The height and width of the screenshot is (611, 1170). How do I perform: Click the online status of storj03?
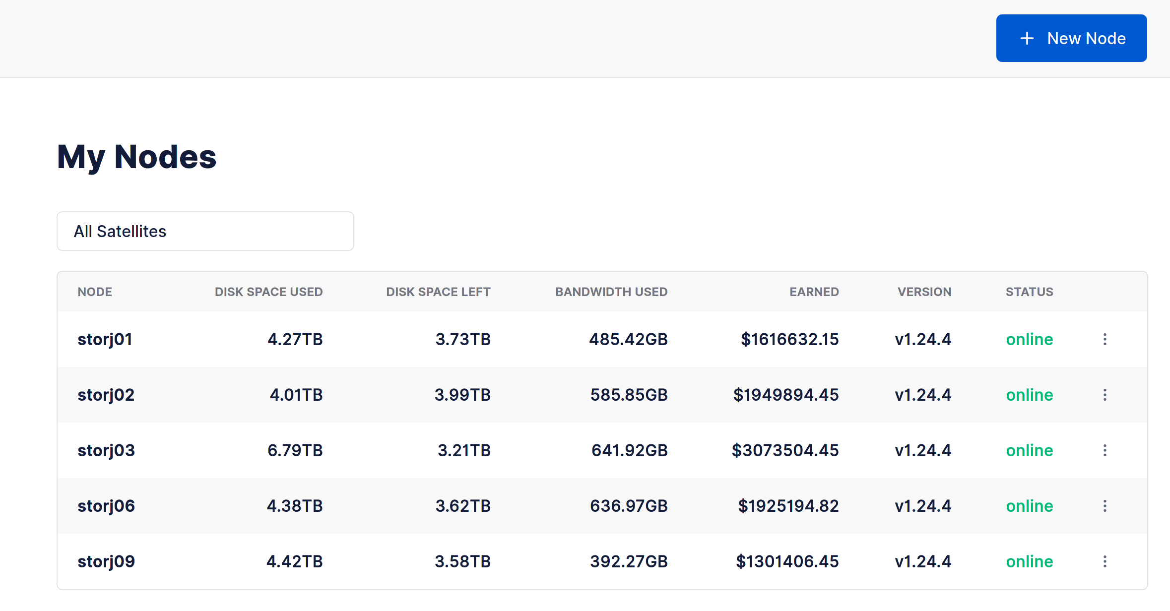pos(1029,450)
